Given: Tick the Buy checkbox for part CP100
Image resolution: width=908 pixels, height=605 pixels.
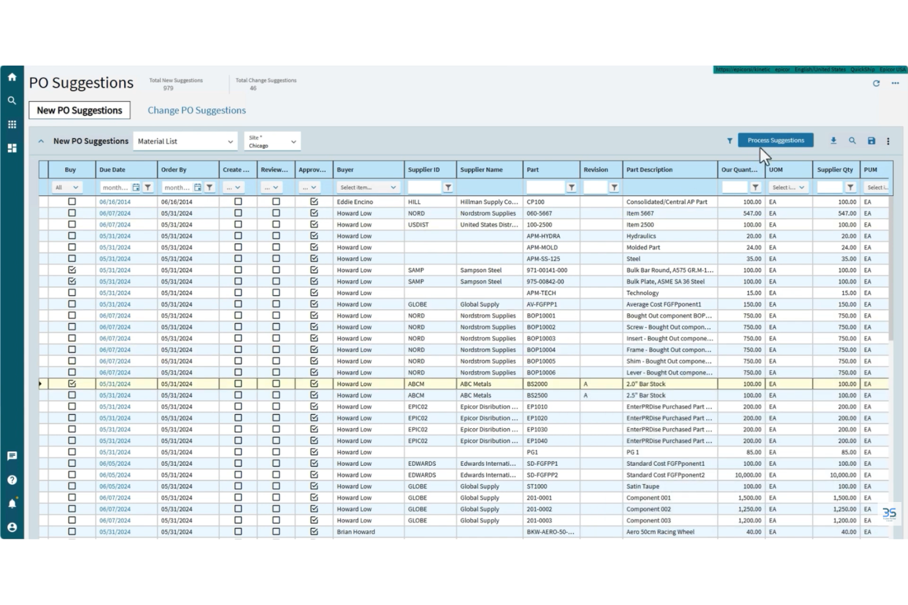Looking at the screenshot, I should click(72, 201).
